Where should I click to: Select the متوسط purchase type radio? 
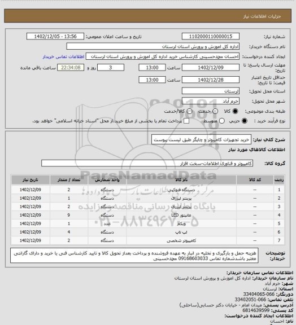tap(222, 121)
